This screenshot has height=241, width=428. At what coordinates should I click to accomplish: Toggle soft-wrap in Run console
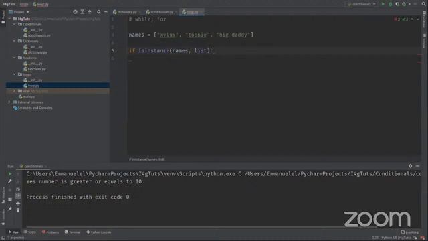click(18, 189)
